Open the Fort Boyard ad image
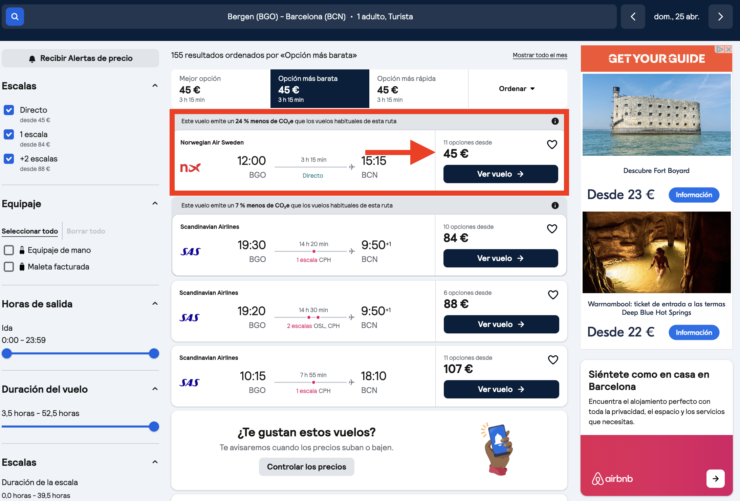 pos(656,115)
